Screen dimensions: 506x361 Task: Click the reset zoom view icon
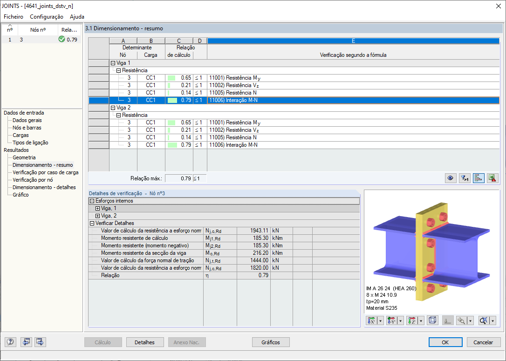click(484, 320)
